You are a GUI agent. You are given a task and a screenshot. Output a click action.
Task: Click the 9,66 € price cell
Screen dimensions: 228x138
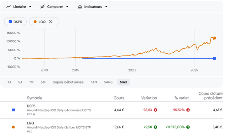tap(119, 127)
